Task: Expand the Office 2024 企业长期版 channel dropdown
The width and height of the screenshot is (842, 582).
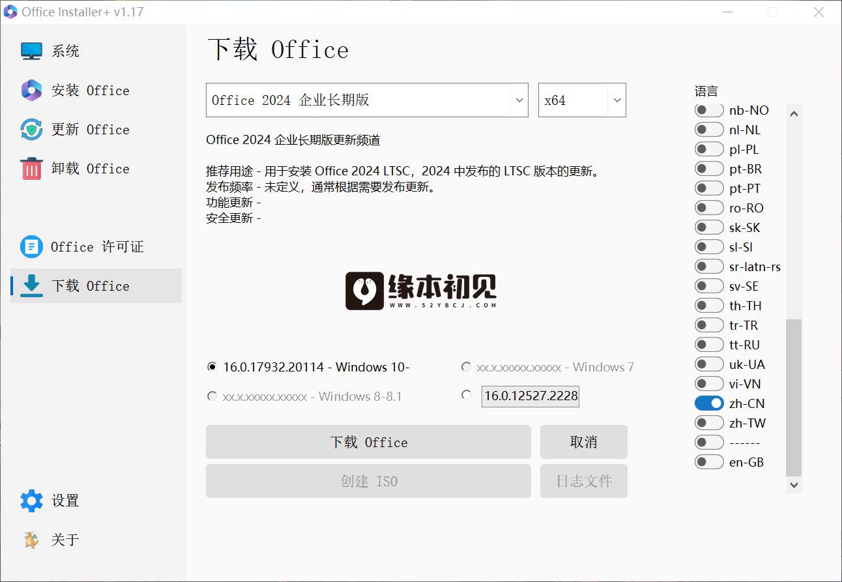Action: (367, 100)
